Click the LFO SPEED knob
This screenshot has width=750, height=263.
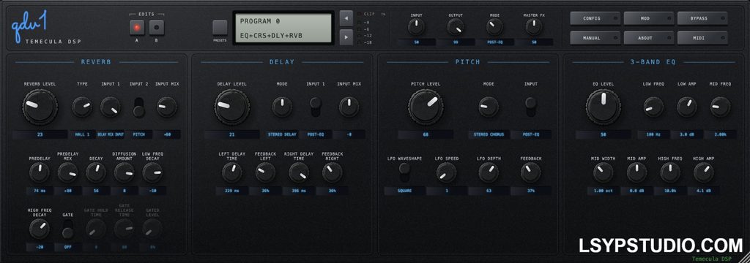tap(446, 172)
